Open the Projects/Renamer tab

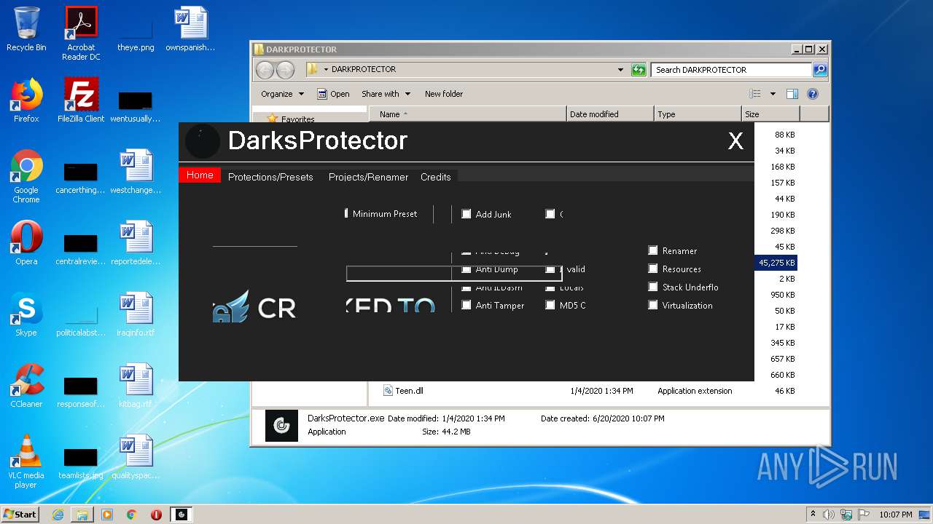[x=369, y=177]
